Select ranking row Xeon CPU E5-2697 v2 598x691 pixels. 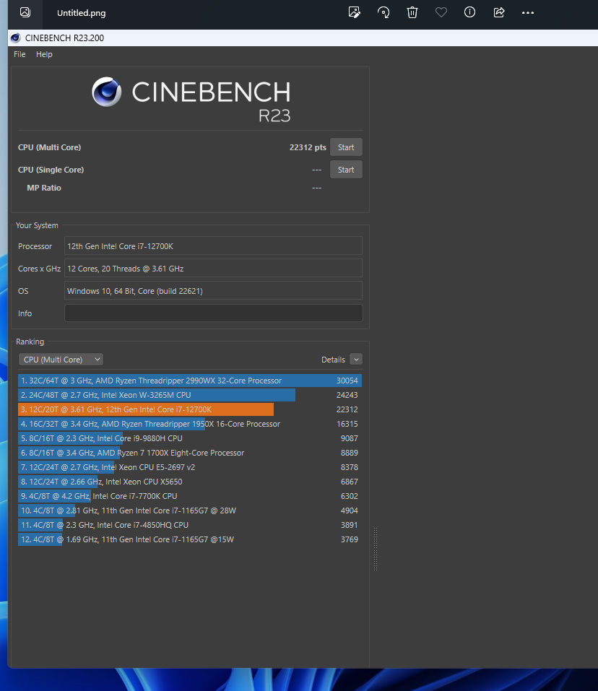[190, 467]
